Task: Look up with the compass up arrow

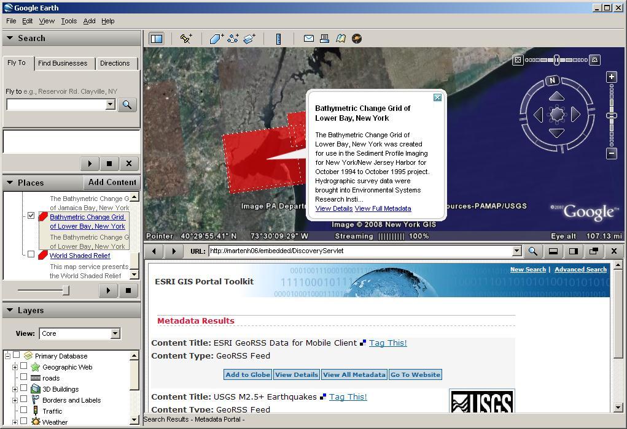Action: point(556,96)
